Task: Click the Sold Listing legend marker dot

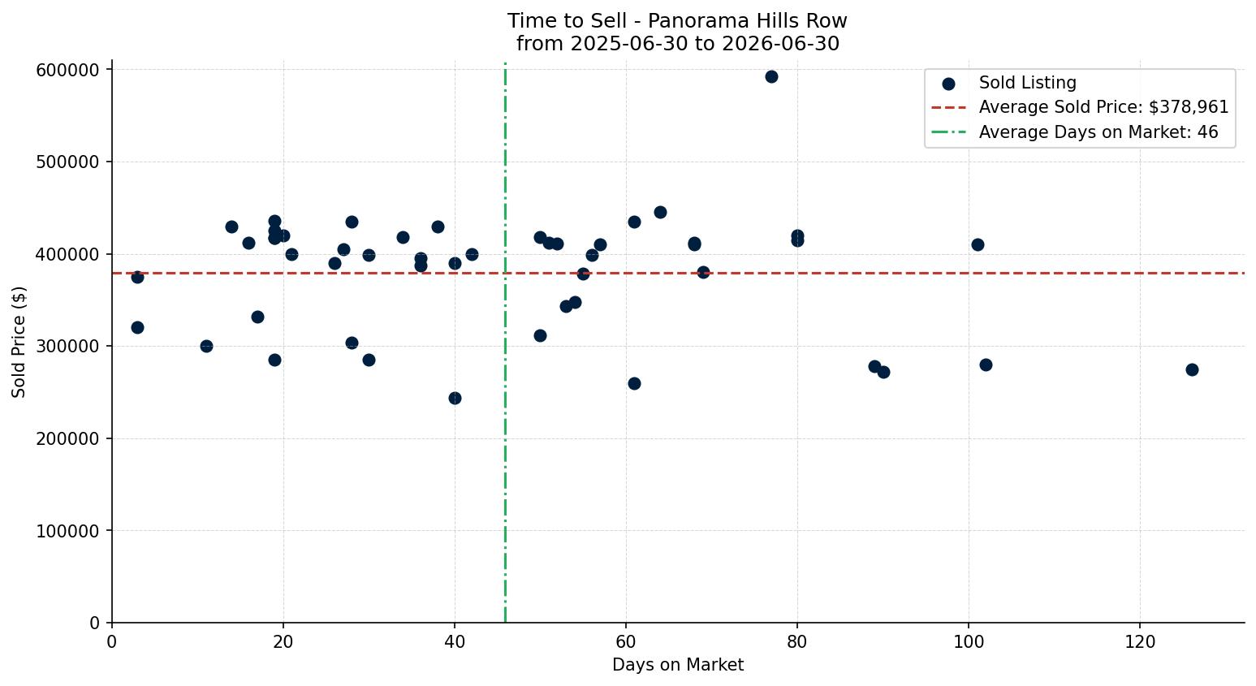Action: tap(948, 84)
